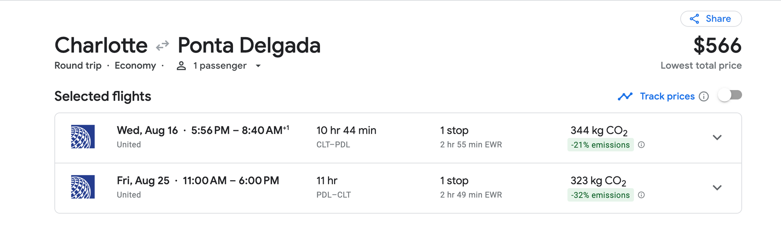Select the Round trip label
This screenshot has height=225, width=781.
pyautogui.click(x=78, y=65)
